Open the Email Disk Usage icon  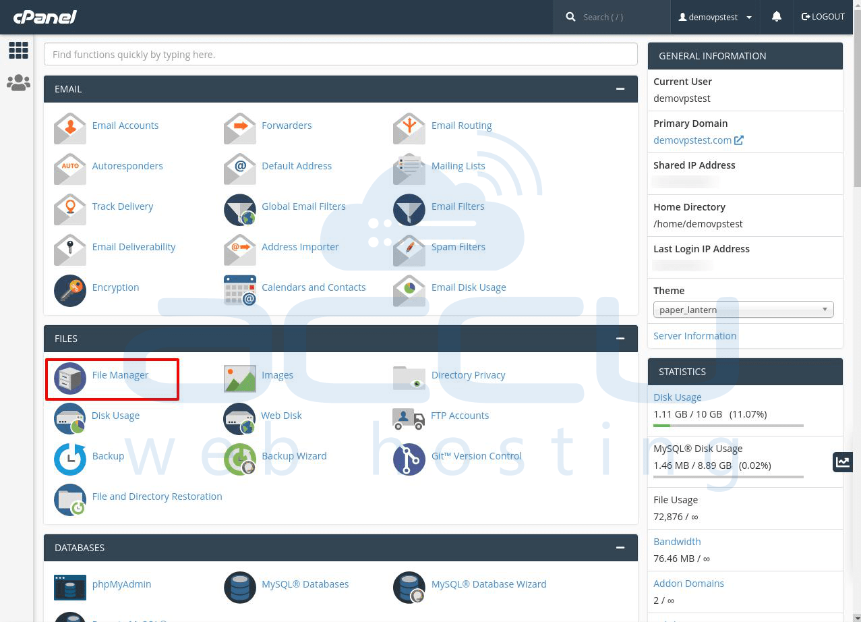(409, 290)
